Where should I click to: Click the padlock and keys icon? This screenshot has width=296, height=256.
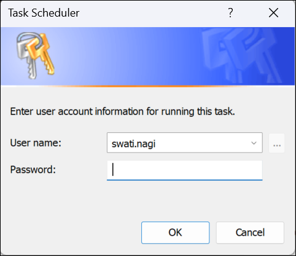click(35, 55)
